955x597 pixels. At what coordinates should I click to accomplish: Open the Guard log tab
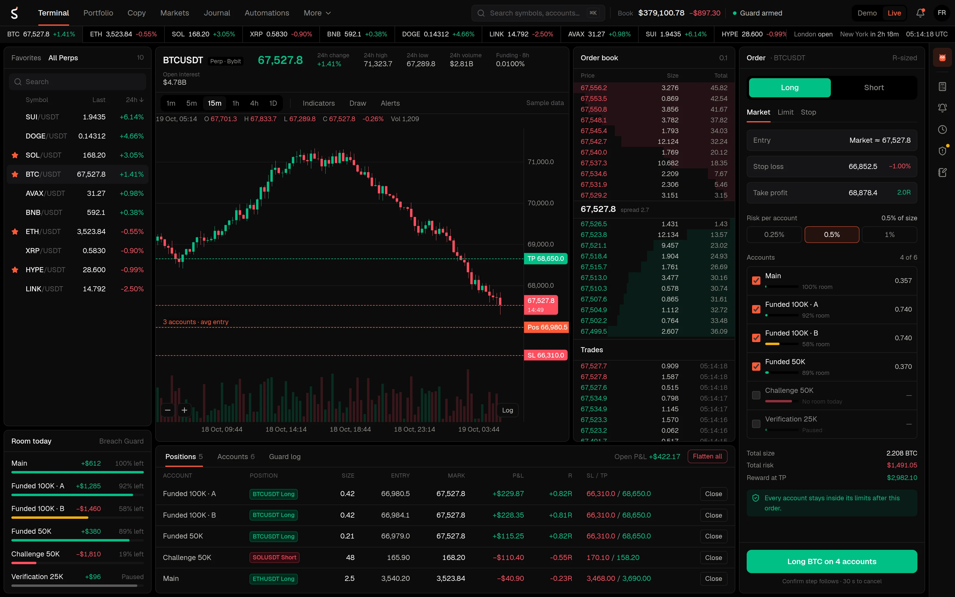click(x=284, y=457)
